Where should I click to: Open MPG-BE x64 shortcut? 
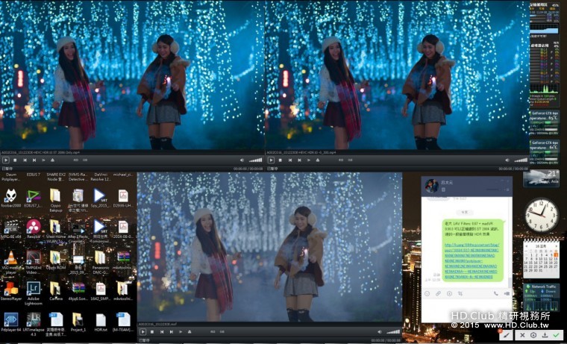tap(11, 228)
